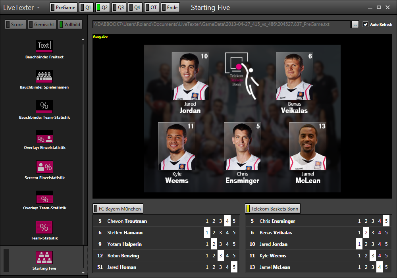397x278 pixels.
Task: Set Robin Benzing to position 1
Action: 207,255
